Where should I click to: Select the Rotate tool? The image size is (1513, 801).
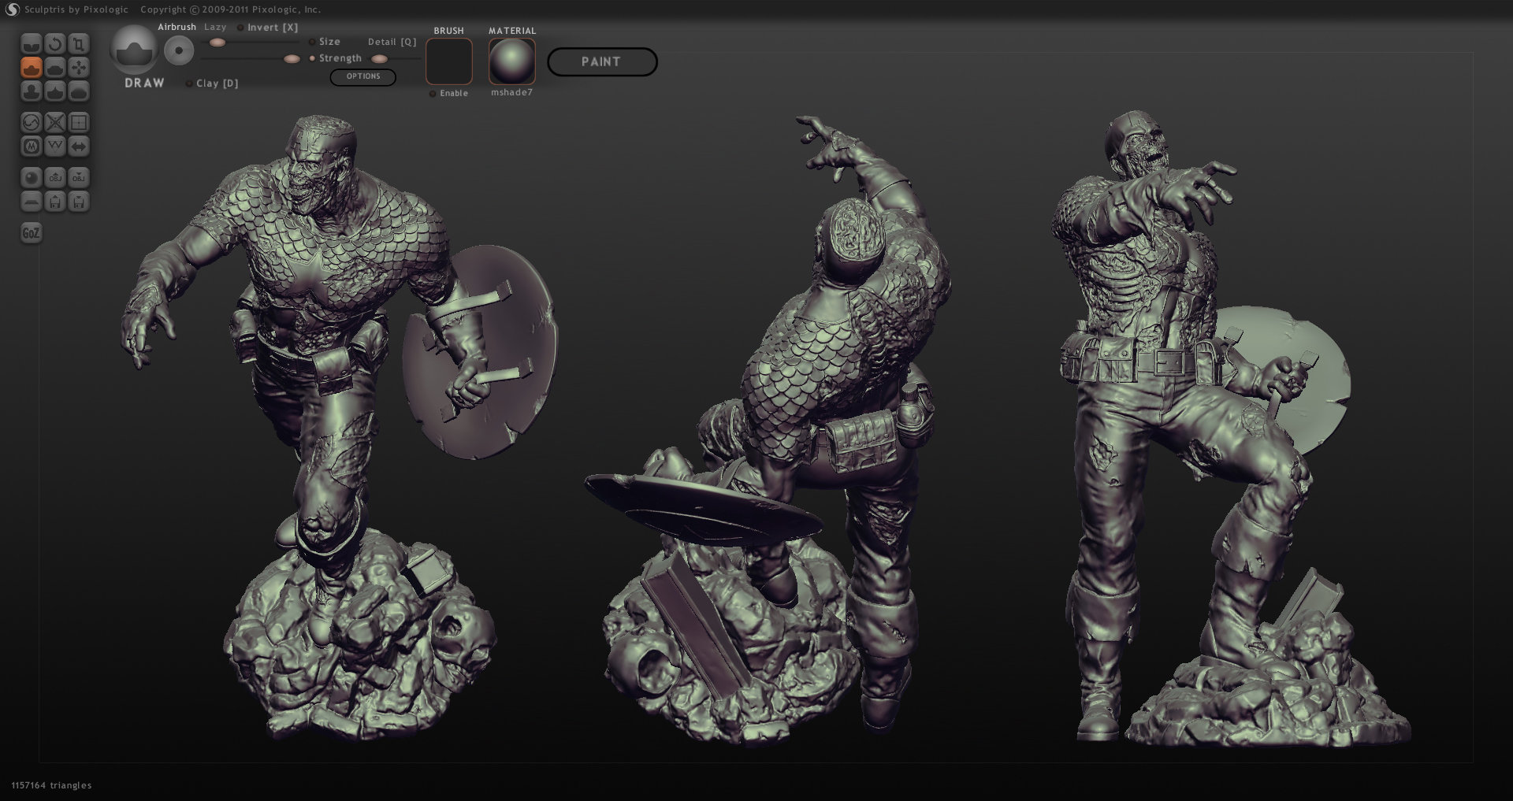click(x=54, y=45)
